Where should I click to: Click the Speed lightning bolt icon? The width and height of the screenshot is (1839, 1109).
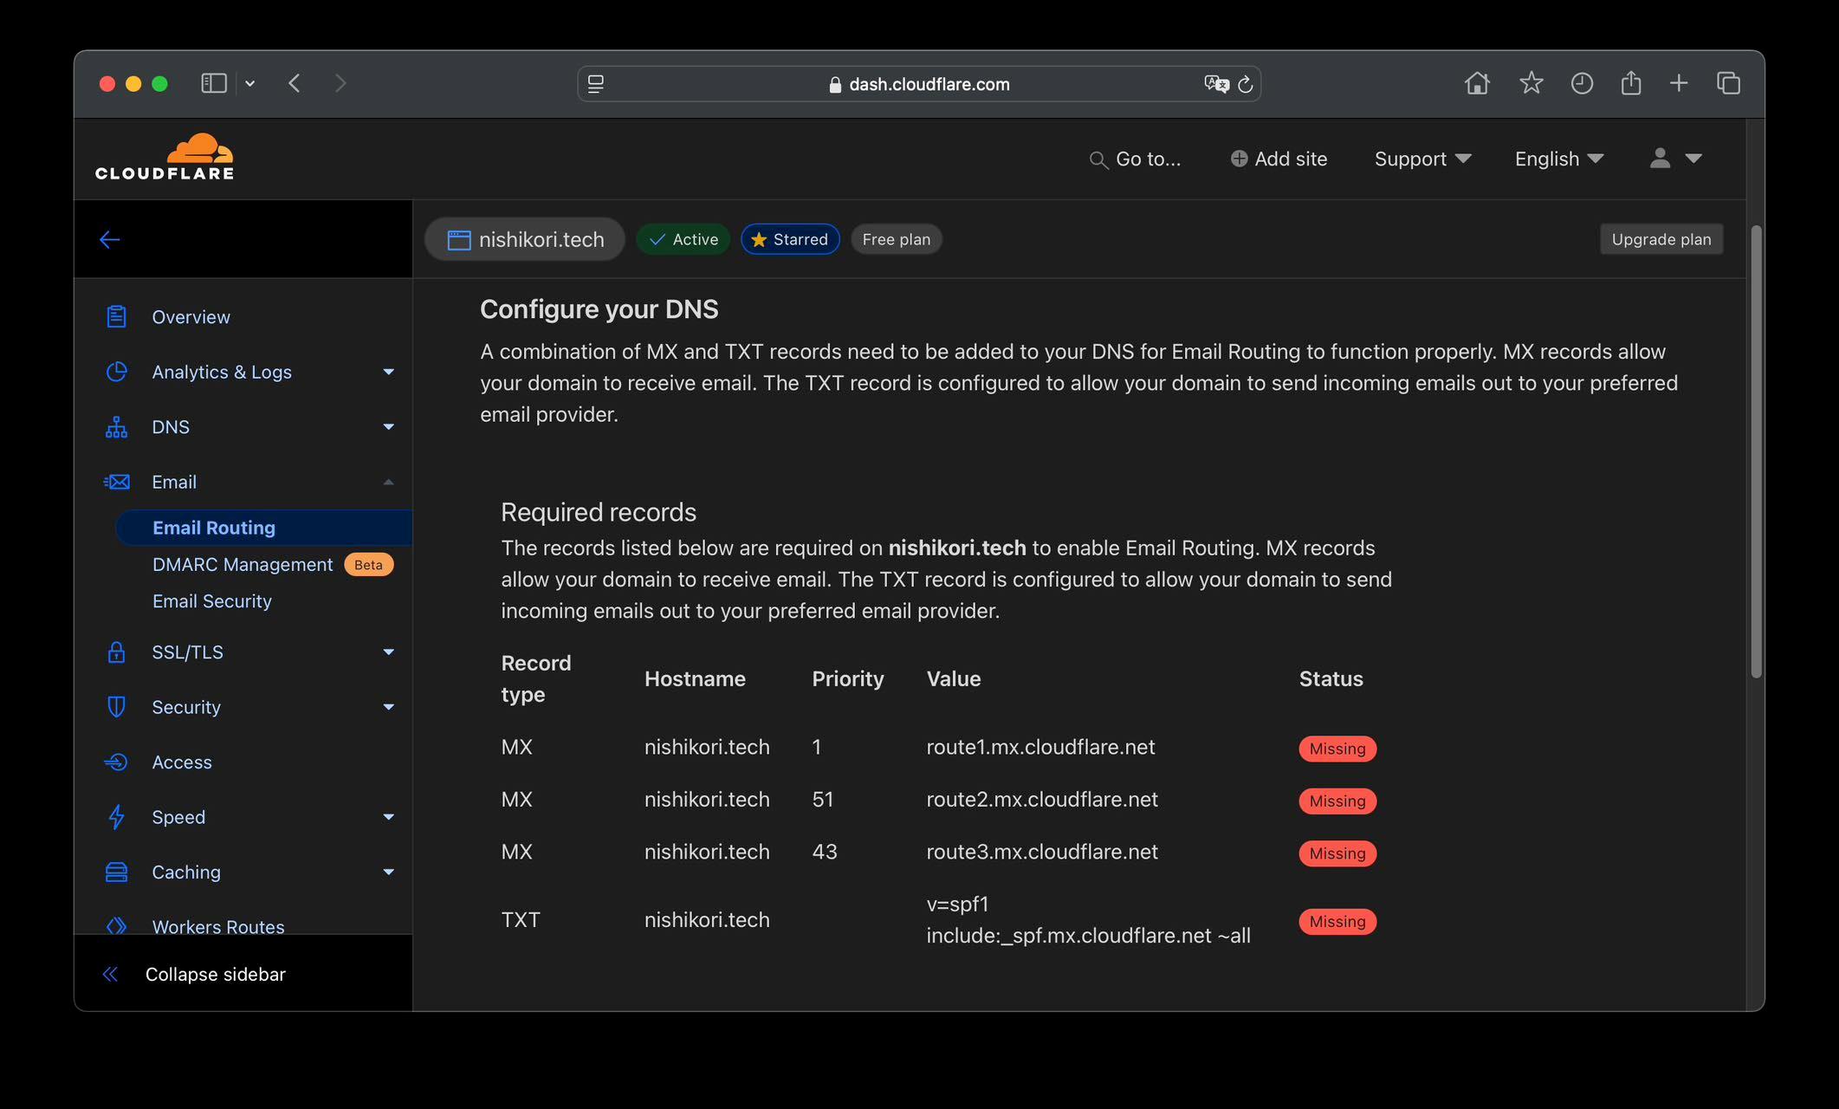click(x=116, y=817)
